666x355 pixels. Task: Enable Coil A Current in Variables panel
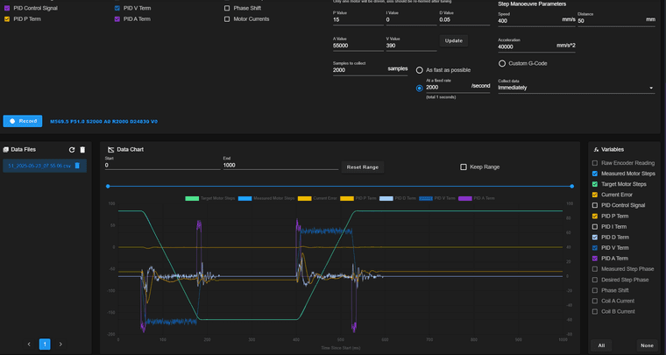[595, 301]
